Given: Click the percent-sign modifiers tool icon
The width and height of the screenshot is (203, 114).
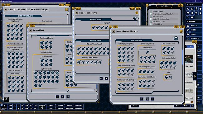Looking at the screenshot, I should [x=196, y=13].
